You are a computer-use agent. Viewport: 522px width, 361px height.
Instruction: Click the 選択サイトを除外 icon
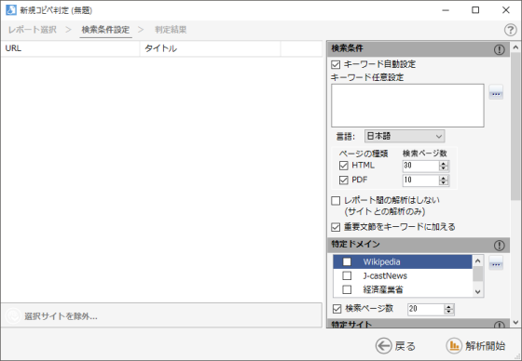14,315
